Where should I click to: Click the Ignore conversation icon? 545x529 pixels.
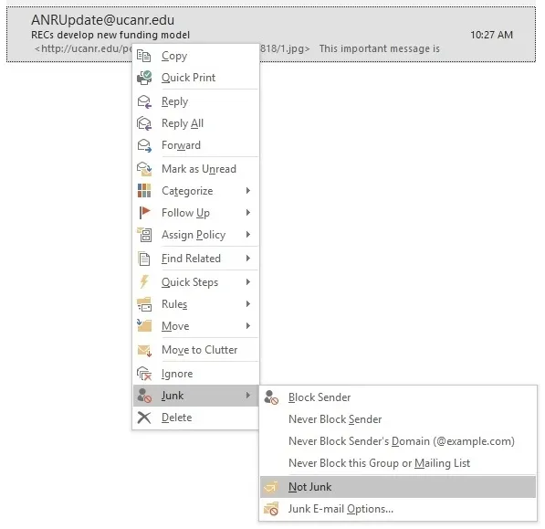(x=144, y=374)
